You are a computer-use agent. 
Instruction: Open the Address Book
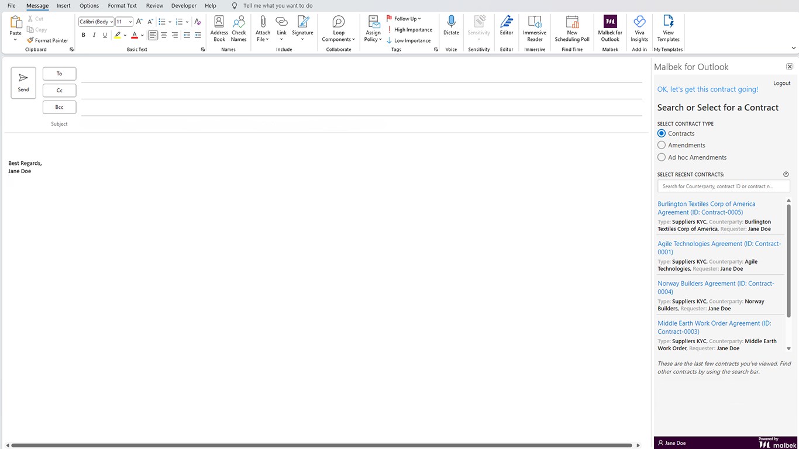tap(219, 29)
